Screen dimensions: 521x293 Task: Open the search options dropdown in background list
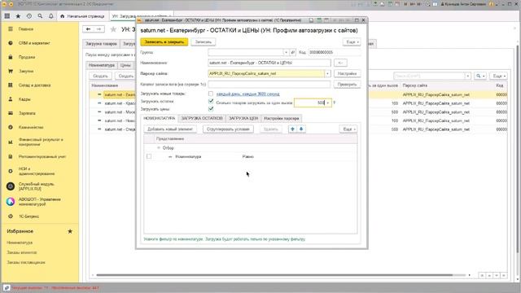point(480,76)
